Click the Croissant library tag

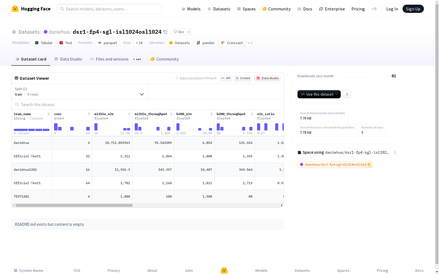232,43
